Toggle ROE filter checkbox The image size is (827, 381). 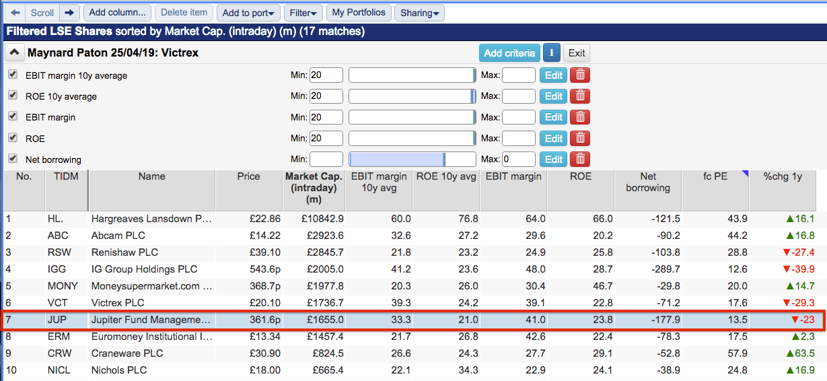(x=13, y=138)
